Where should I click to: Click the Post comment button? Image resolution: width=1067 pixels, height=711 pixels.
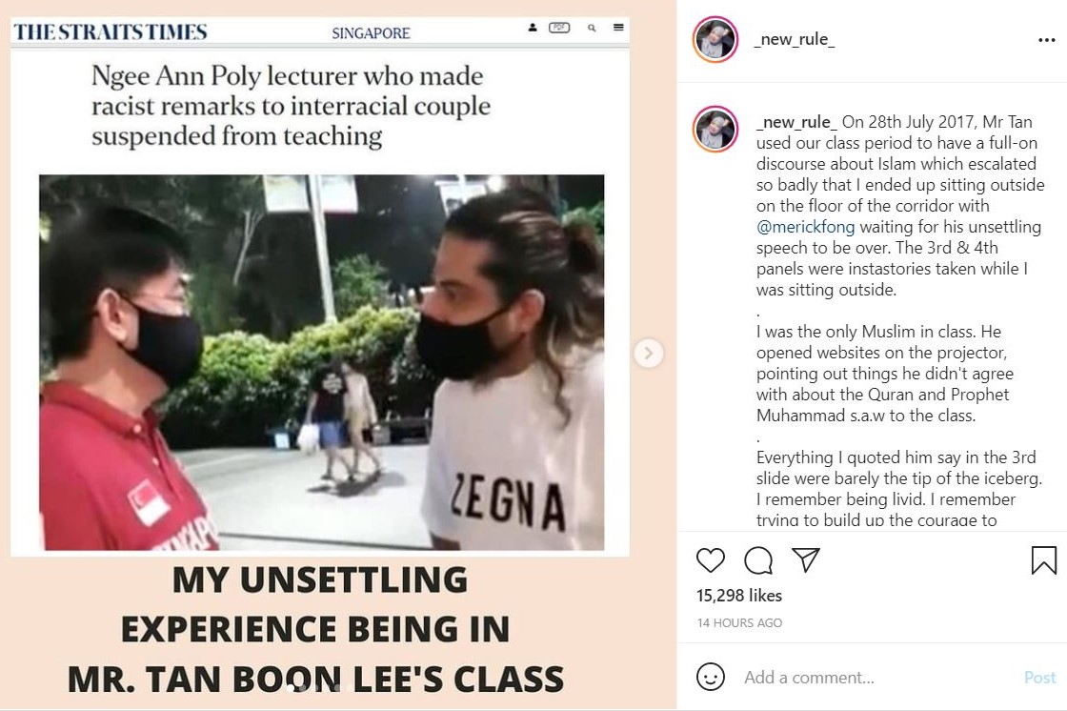(x=1039, y=677)
